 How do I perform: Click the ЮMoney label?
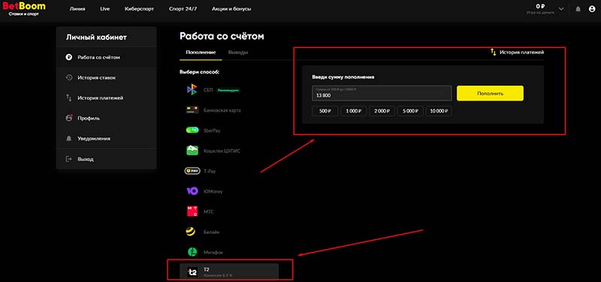(213, 191)
